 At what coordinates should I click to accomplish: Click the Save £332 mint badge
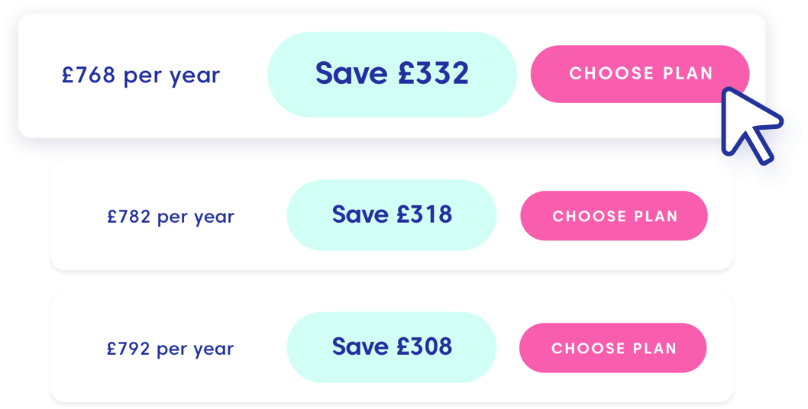click(x=392, y=75)
